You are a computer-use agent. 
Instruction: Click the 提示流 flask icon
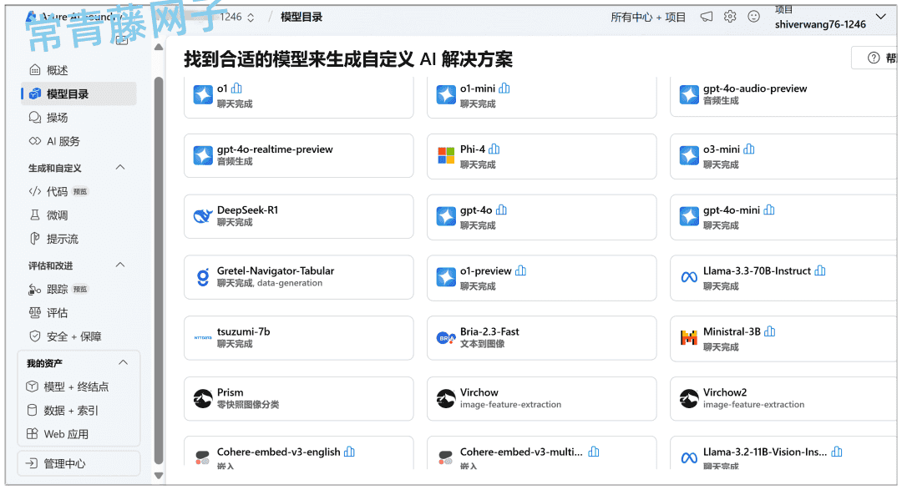click(x=34, y=239)
